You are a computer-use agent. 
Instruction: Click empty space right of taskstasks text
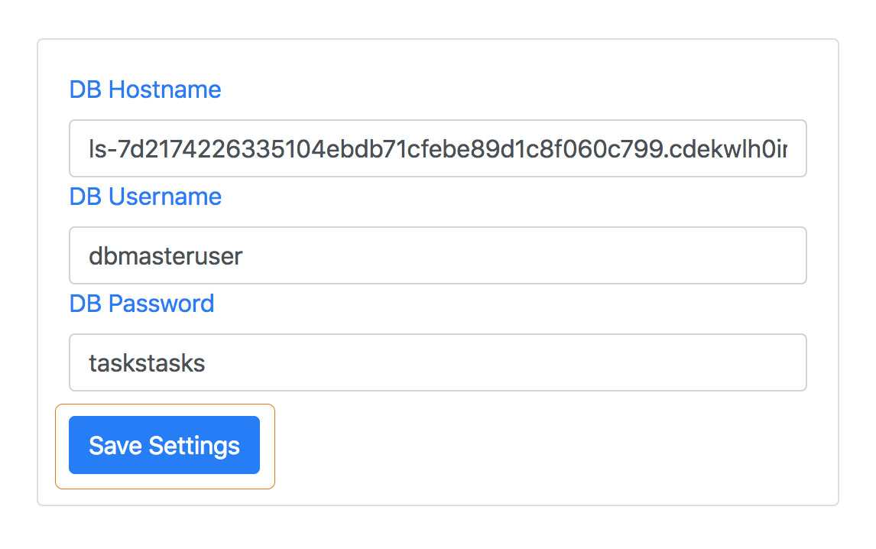coord(535,362)
